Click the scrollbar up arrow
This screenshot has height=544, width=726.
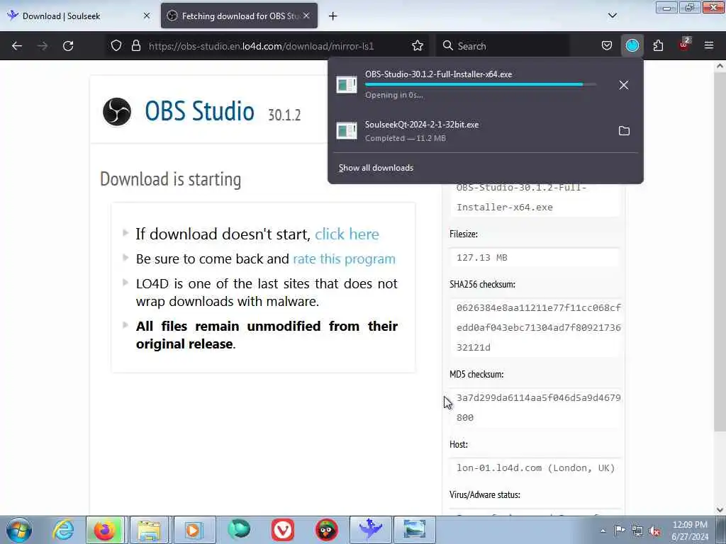[719, 66]
